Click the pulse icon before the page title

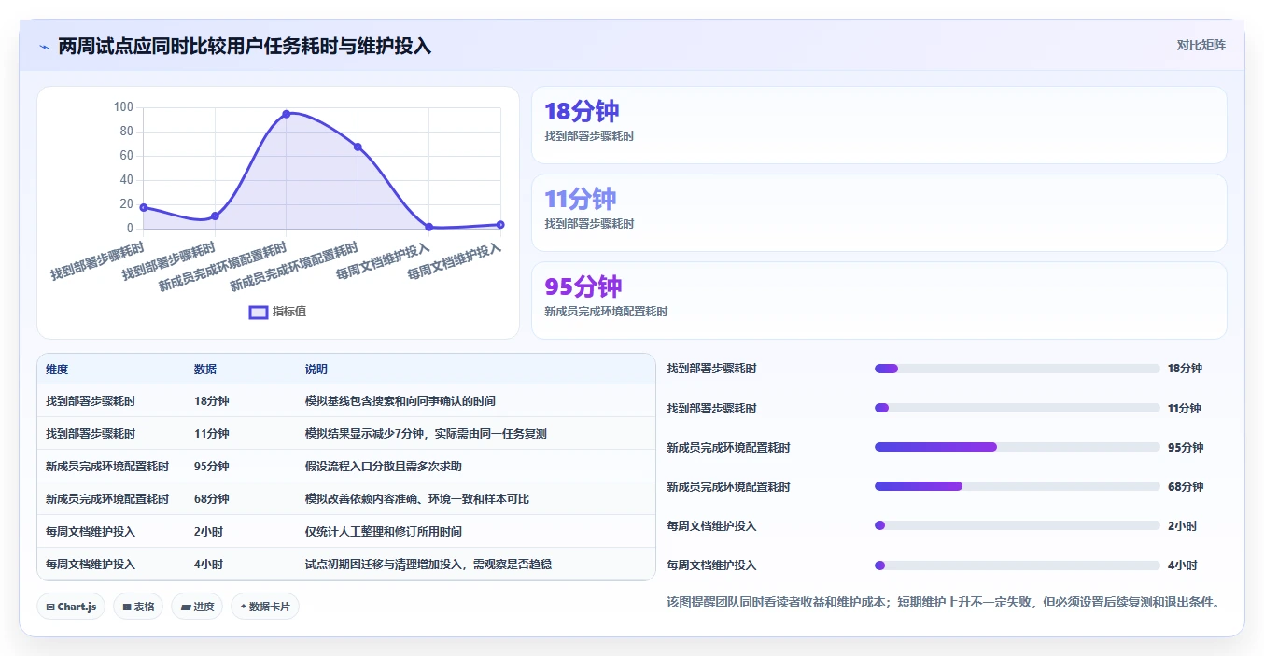coord(44,47)
